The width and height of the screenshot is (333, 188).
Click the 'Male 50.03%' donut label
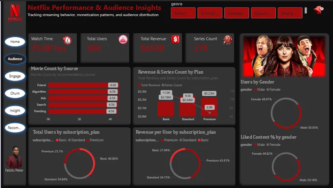pos(309,128)
